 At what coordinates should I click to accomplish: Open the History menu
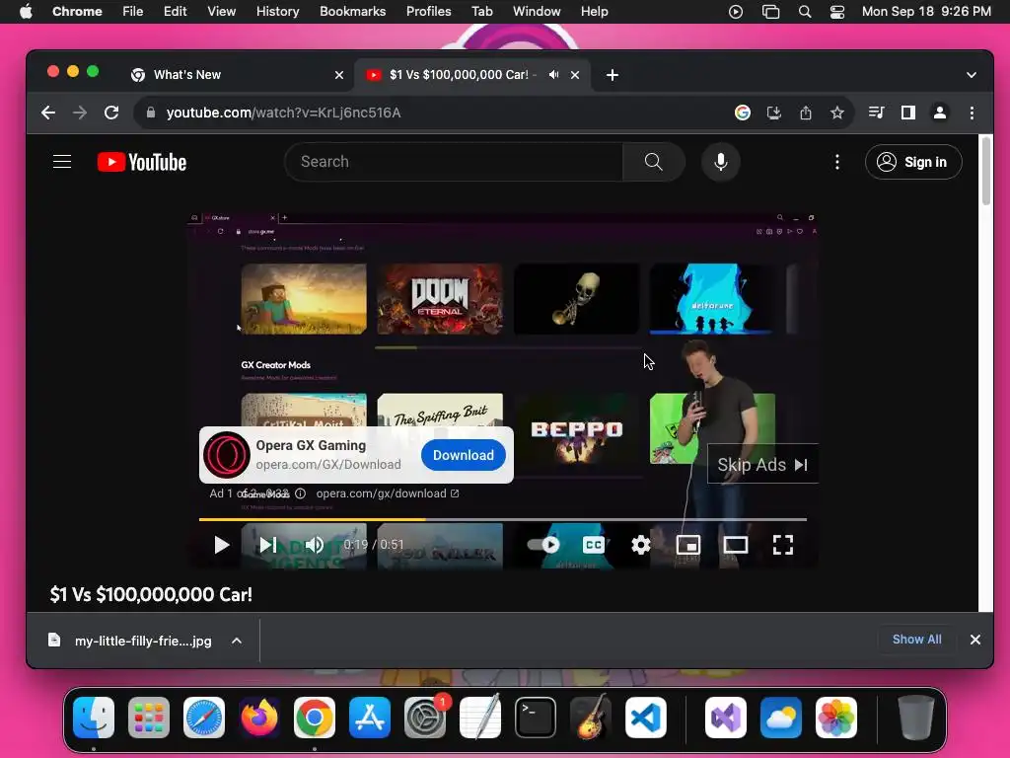(277, 12)
